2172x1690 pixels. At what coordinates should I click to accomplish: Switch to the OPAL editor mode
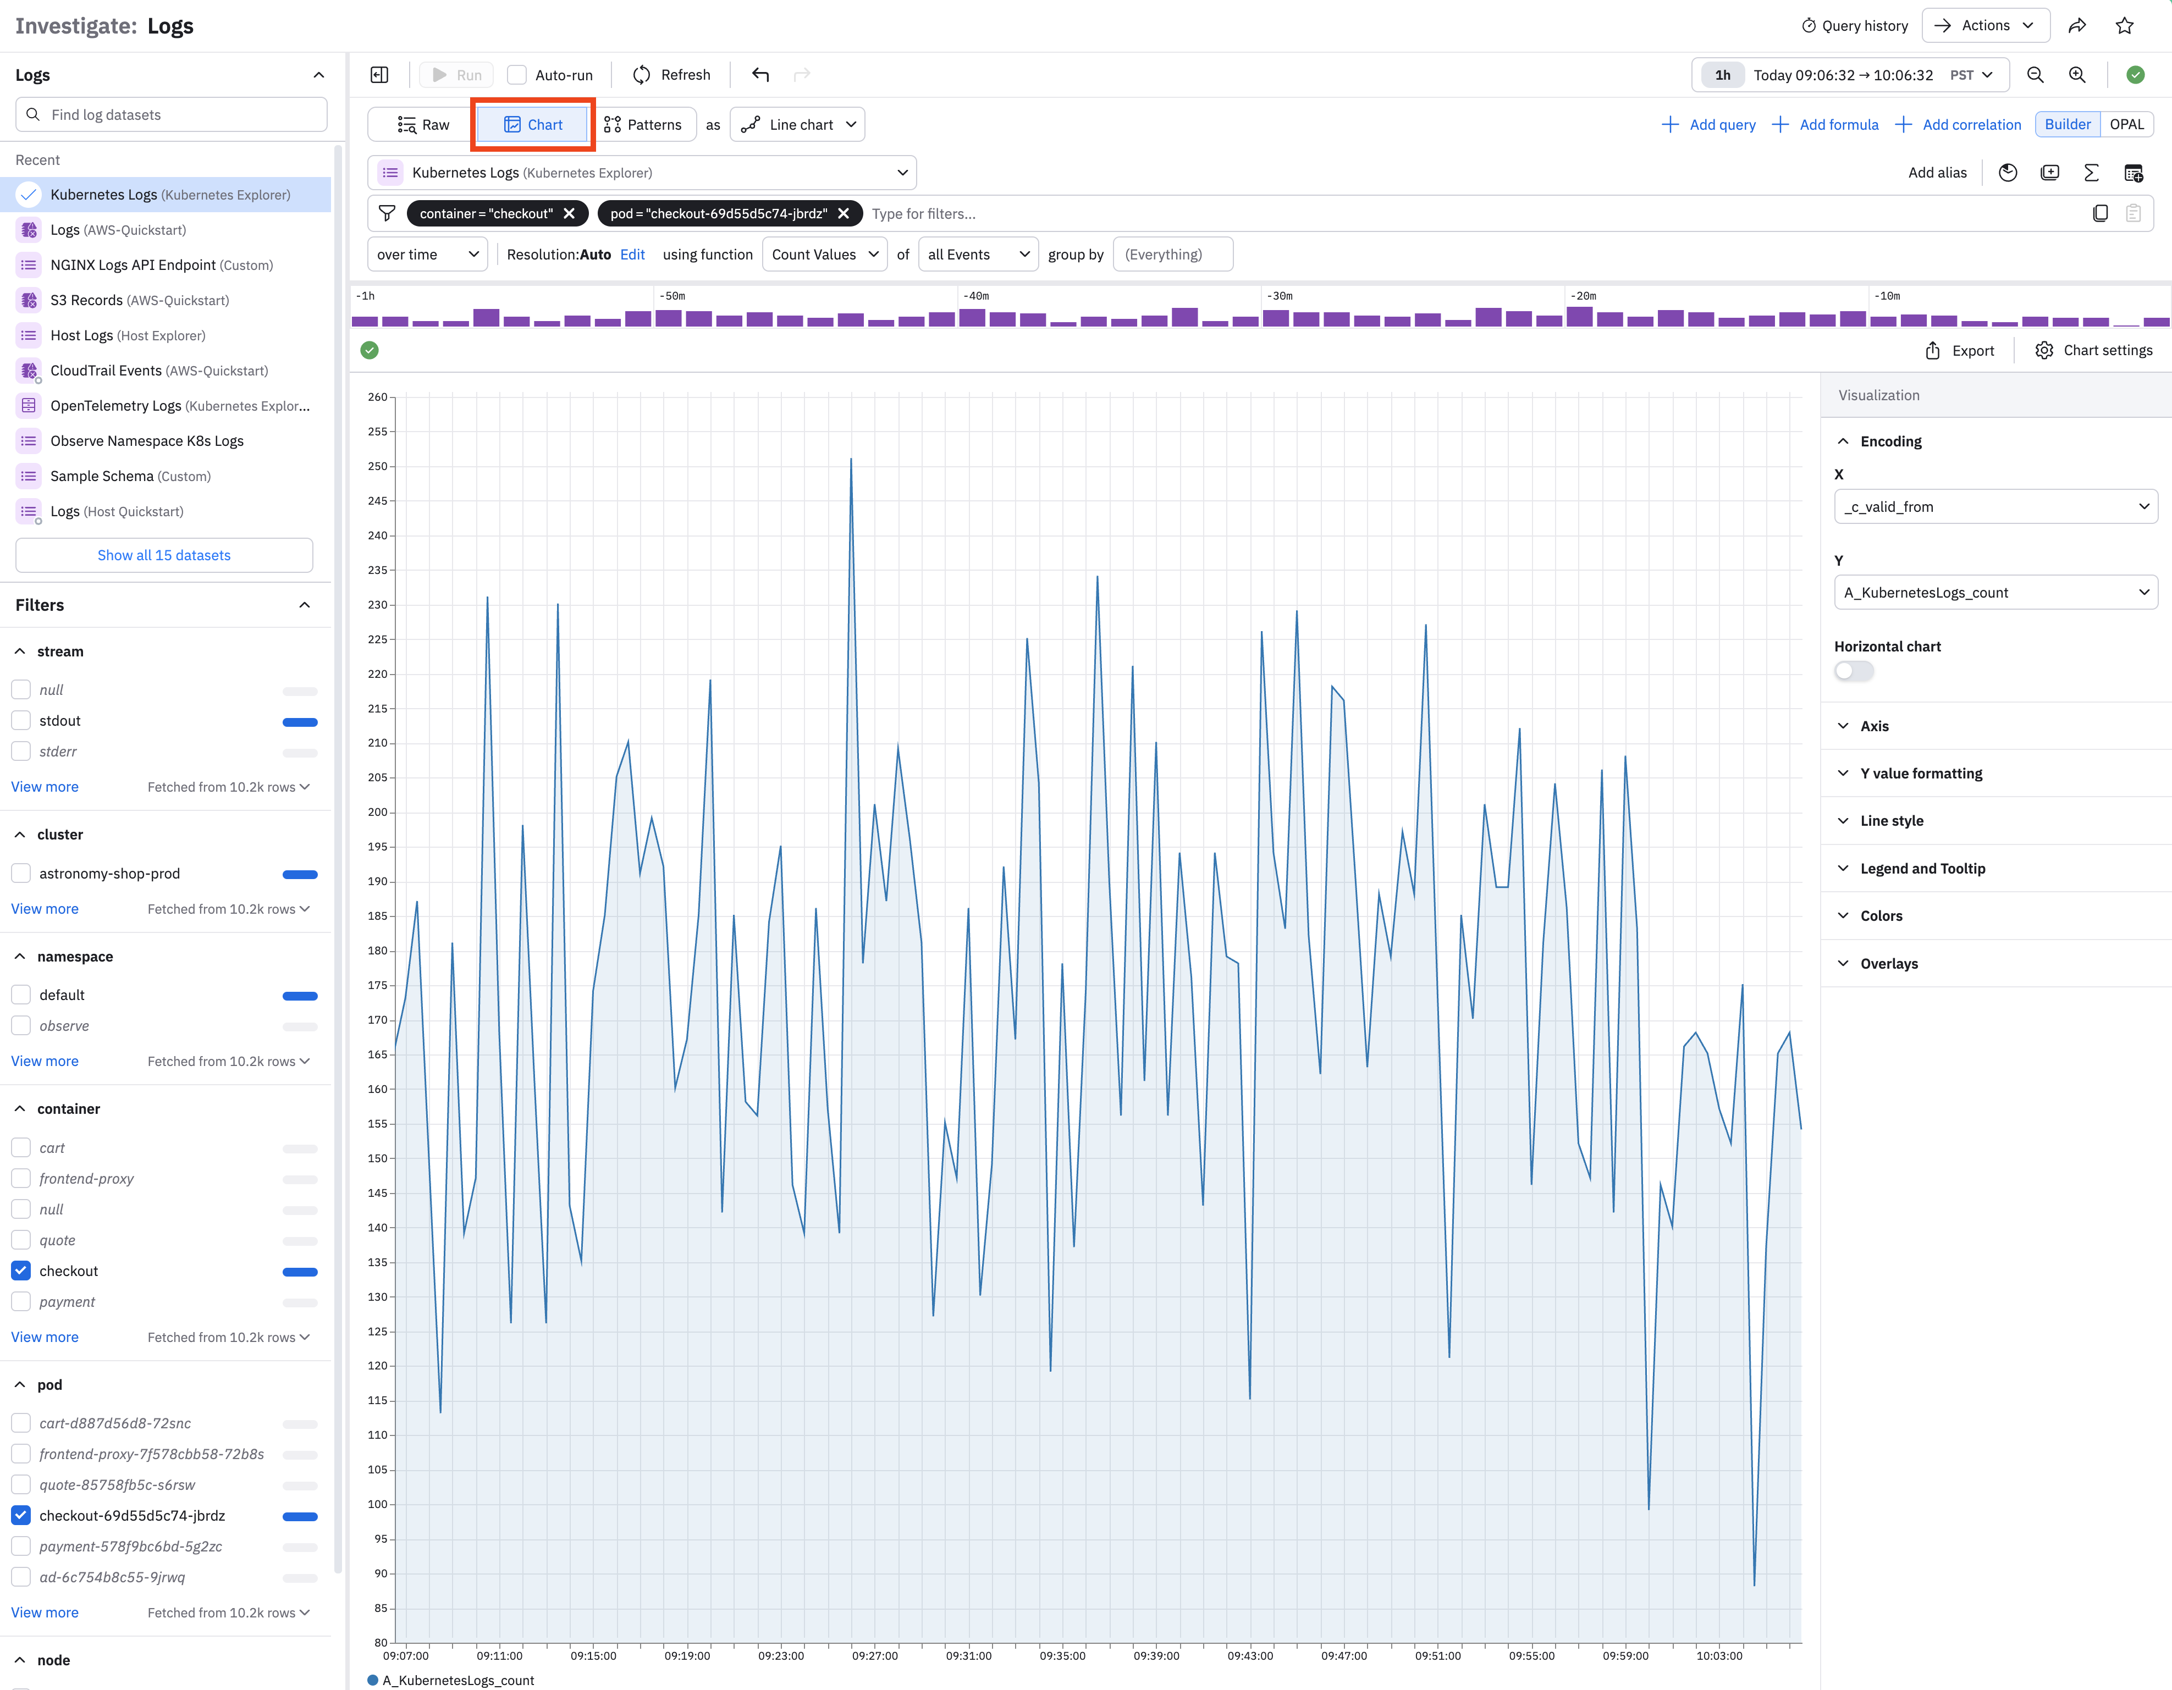click(x=2126, y=124)
